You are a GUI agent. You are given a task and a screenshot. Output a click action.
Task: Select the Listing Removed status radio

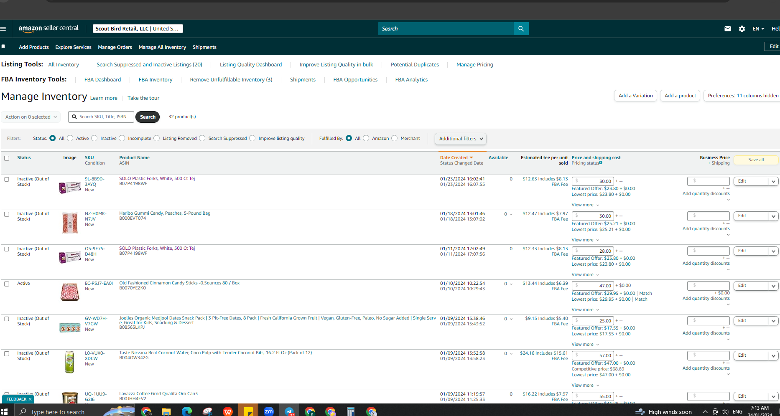click(157, 138)
